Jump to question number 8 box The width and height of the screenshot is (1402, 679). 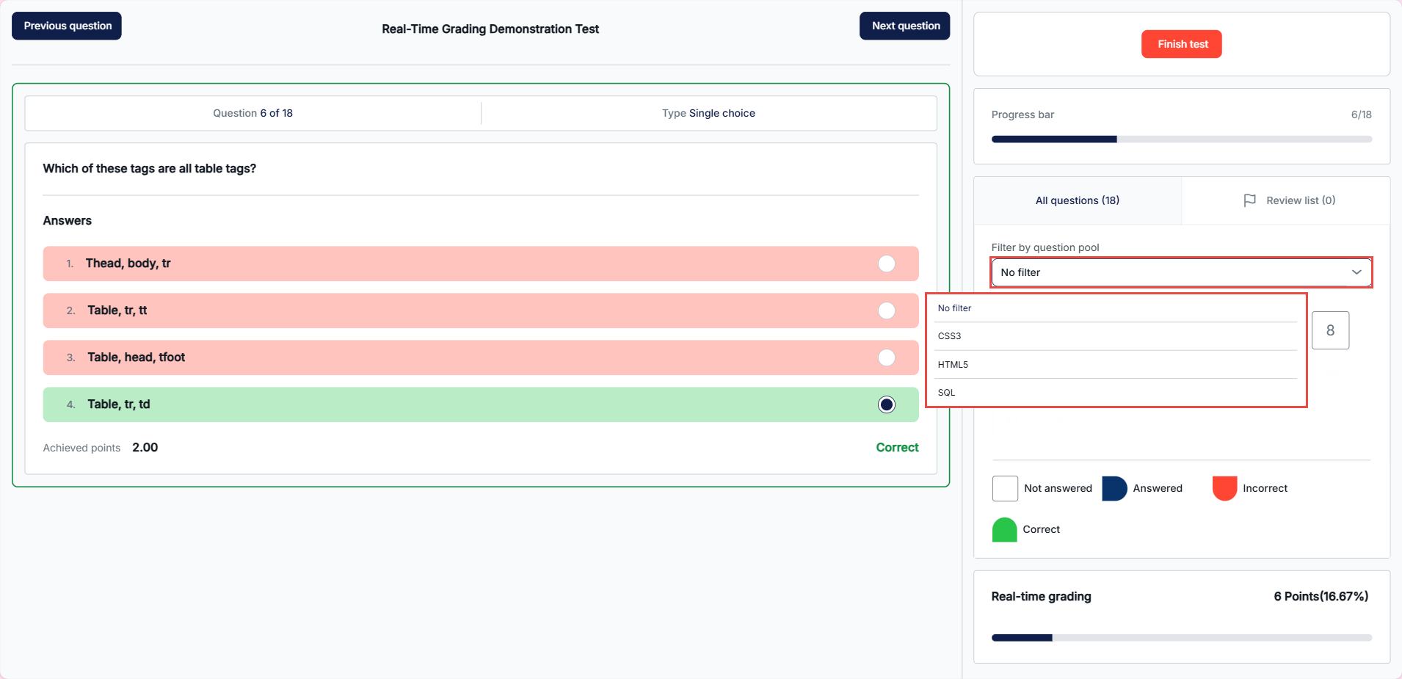pos(1329,330)
